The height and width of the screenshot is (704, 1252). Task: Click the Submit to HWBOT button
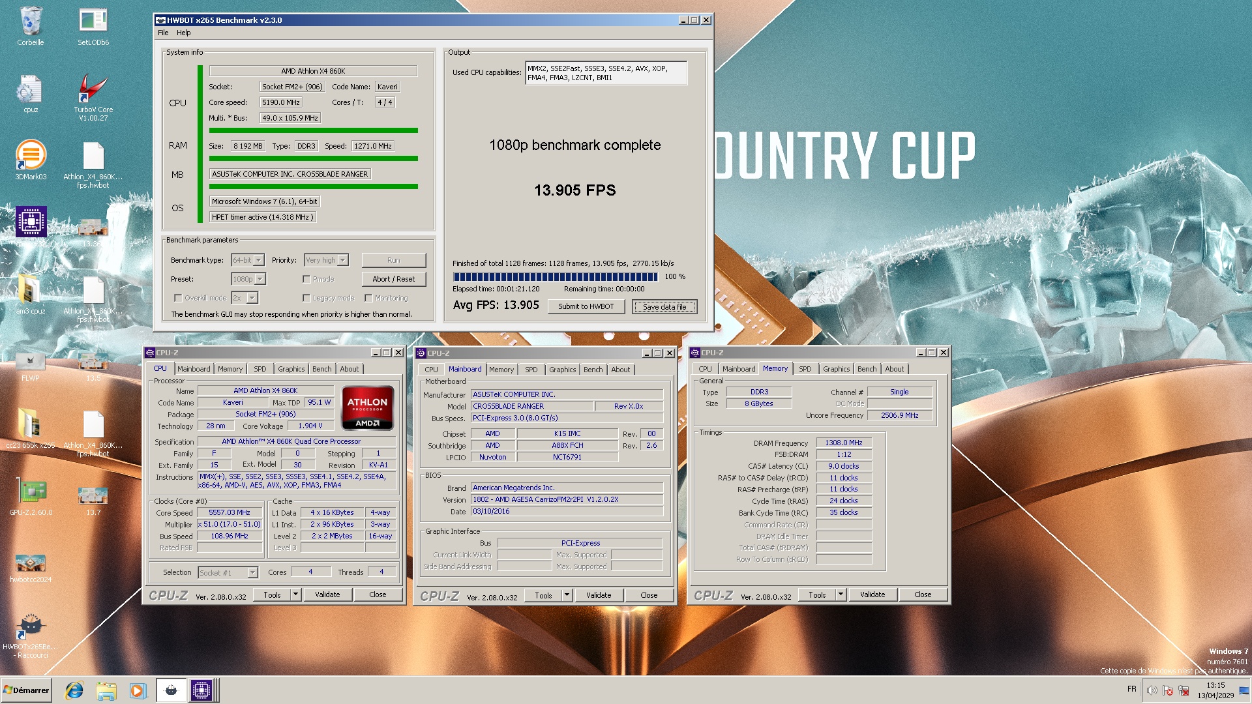(586, 306)
